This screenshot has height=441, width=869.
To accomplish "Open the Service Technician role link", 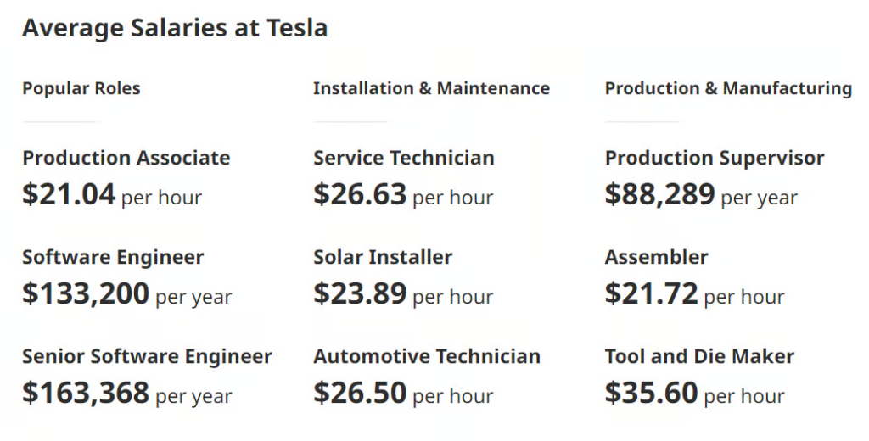I will click(x=403, y=158).
